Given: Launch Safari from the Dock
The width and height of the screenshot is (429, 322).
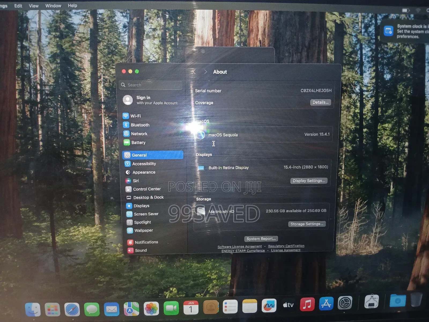Looking at the screenshot, I should pos(72,309).
